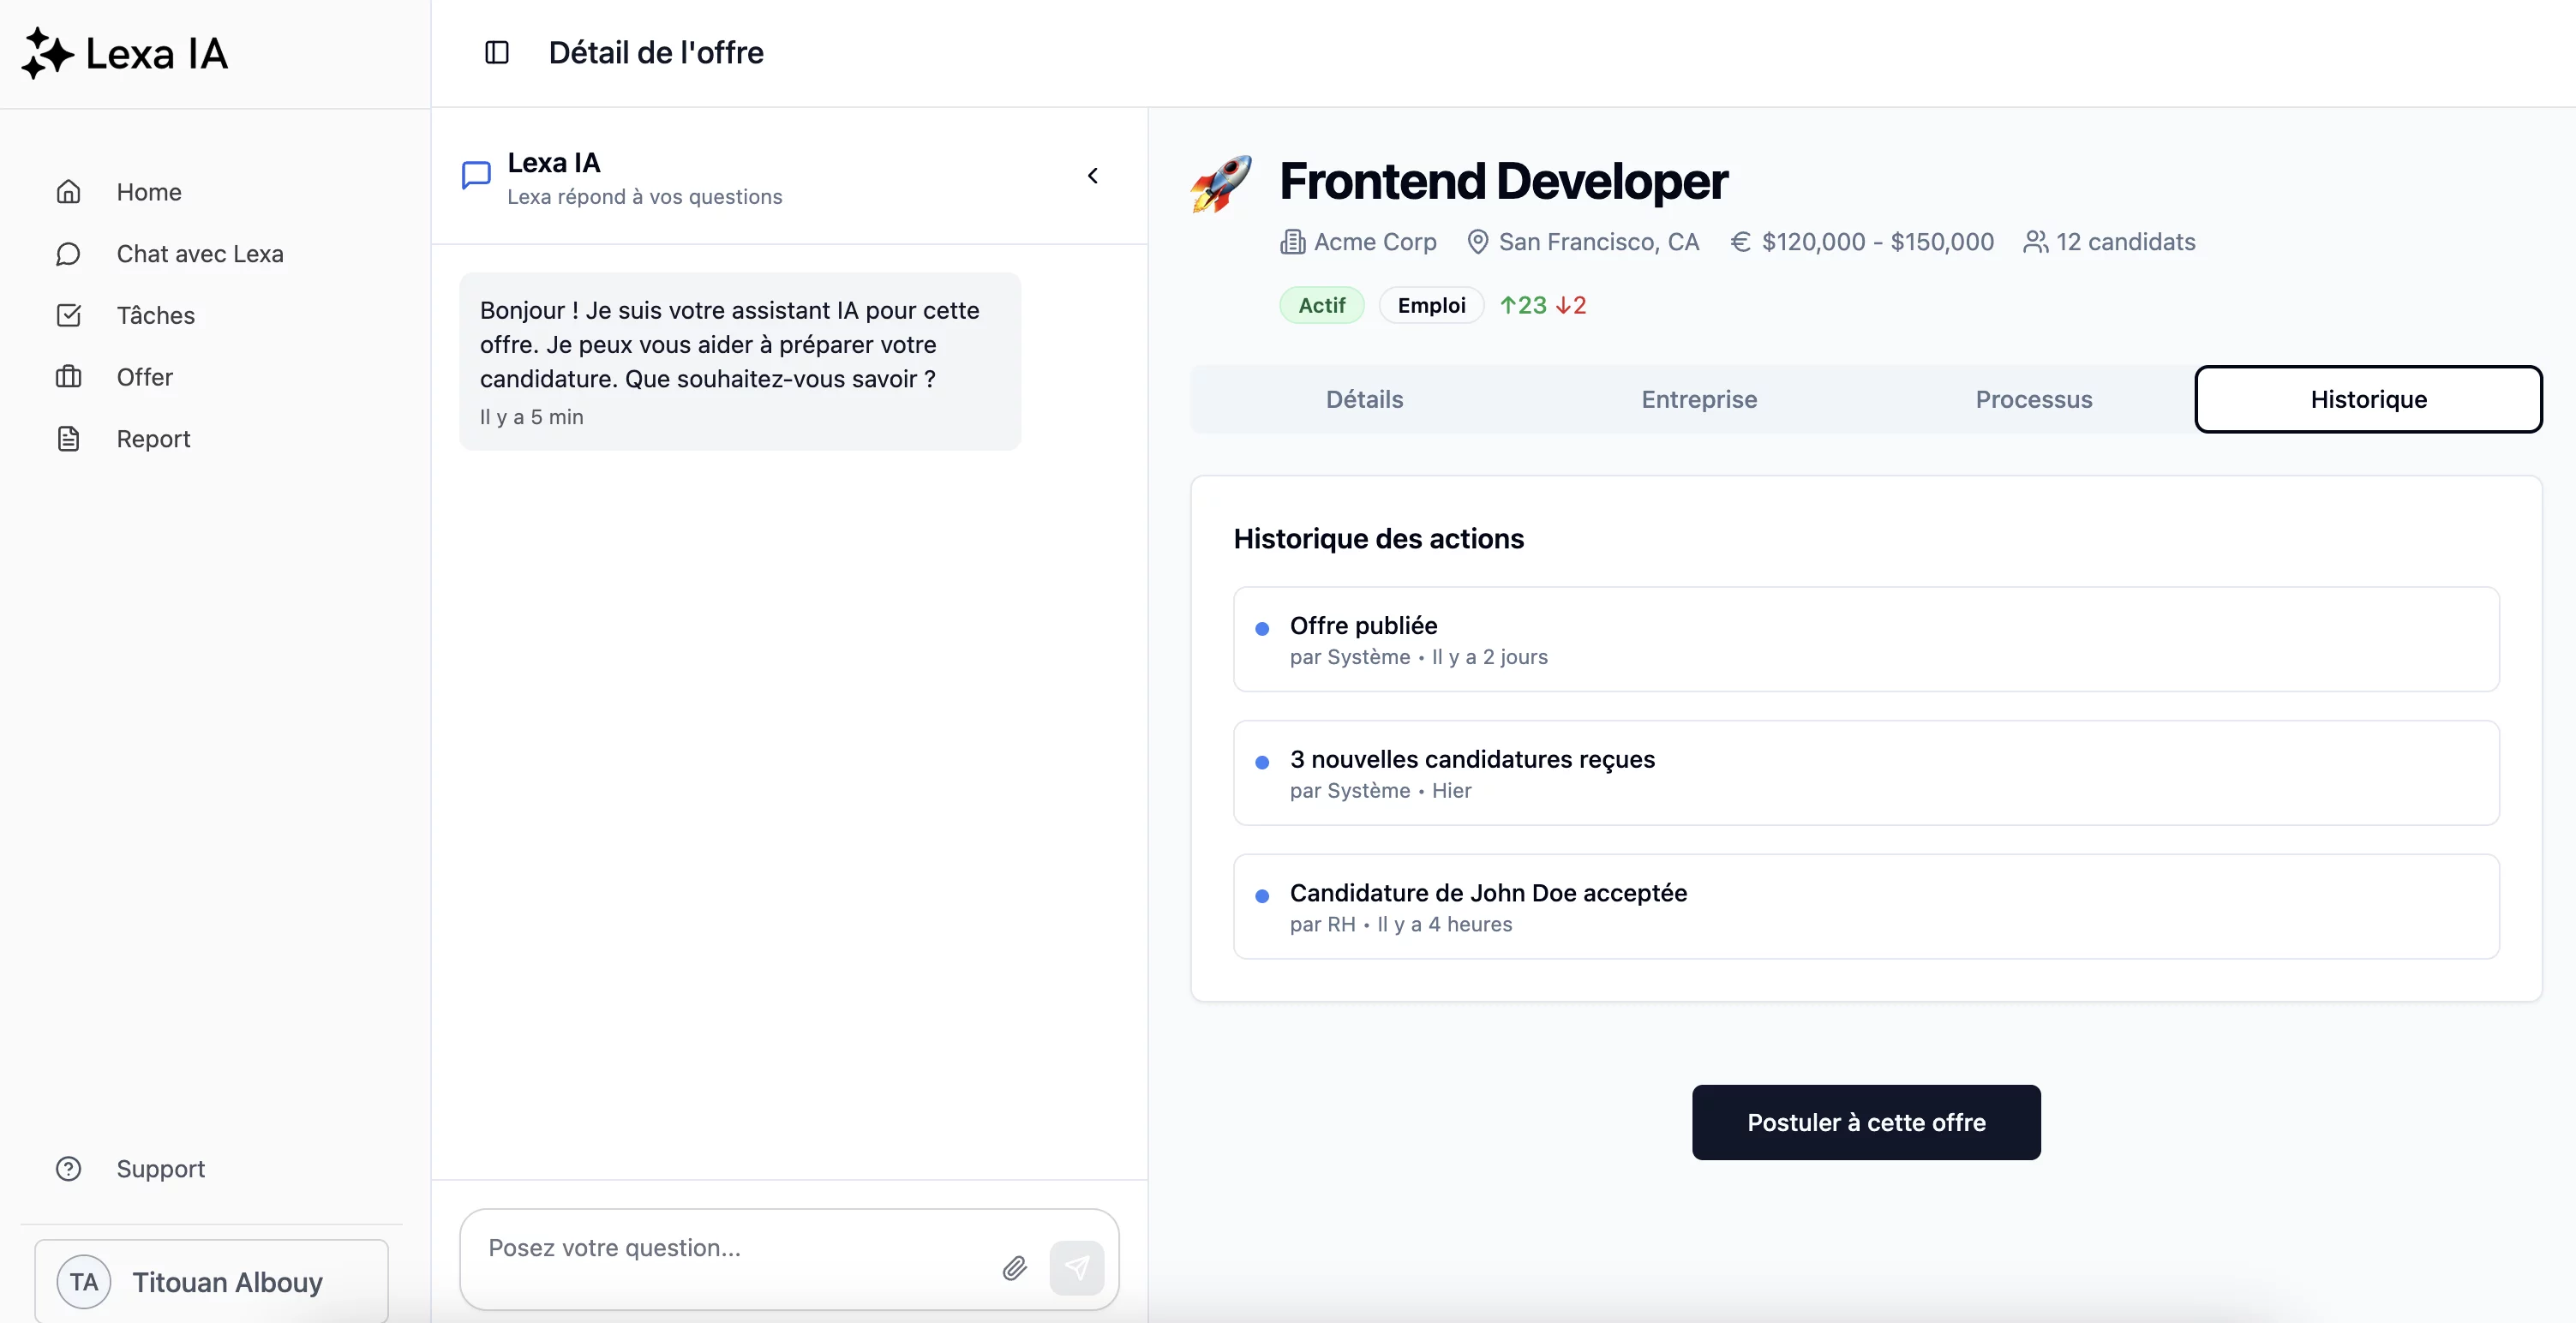Viewport: 2576px width, 1323px height.
Task: Click the euro salary icon
Action: (x=1740, y=243)
